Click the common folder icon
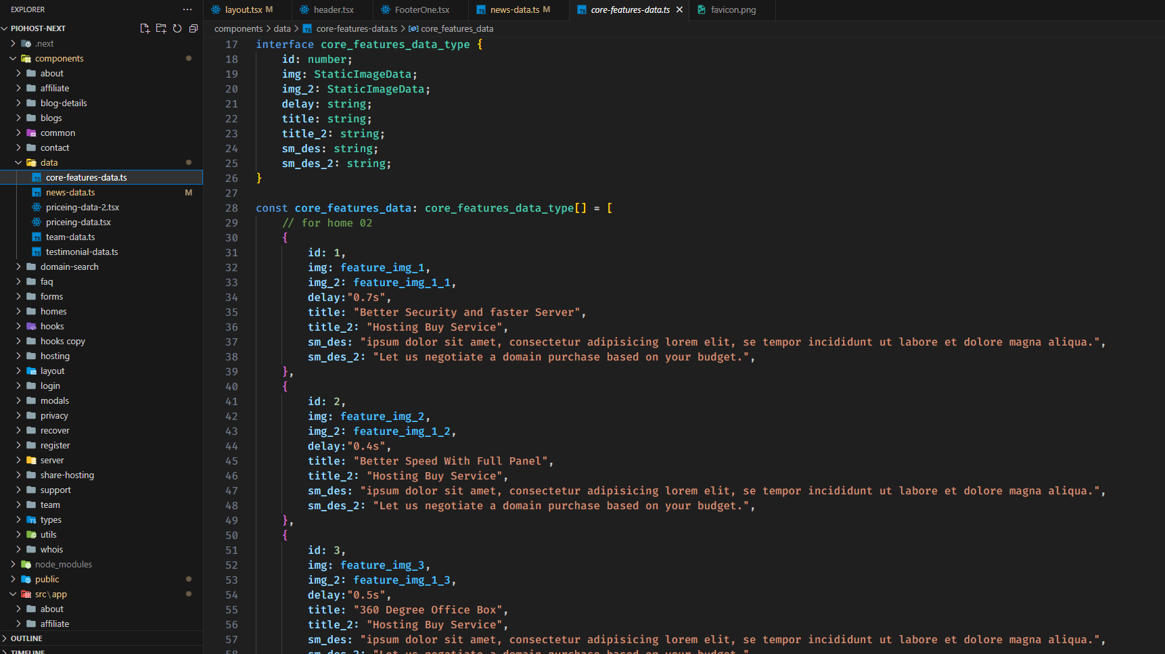The height and width of the screenshot is (654, 1165). 31,133
